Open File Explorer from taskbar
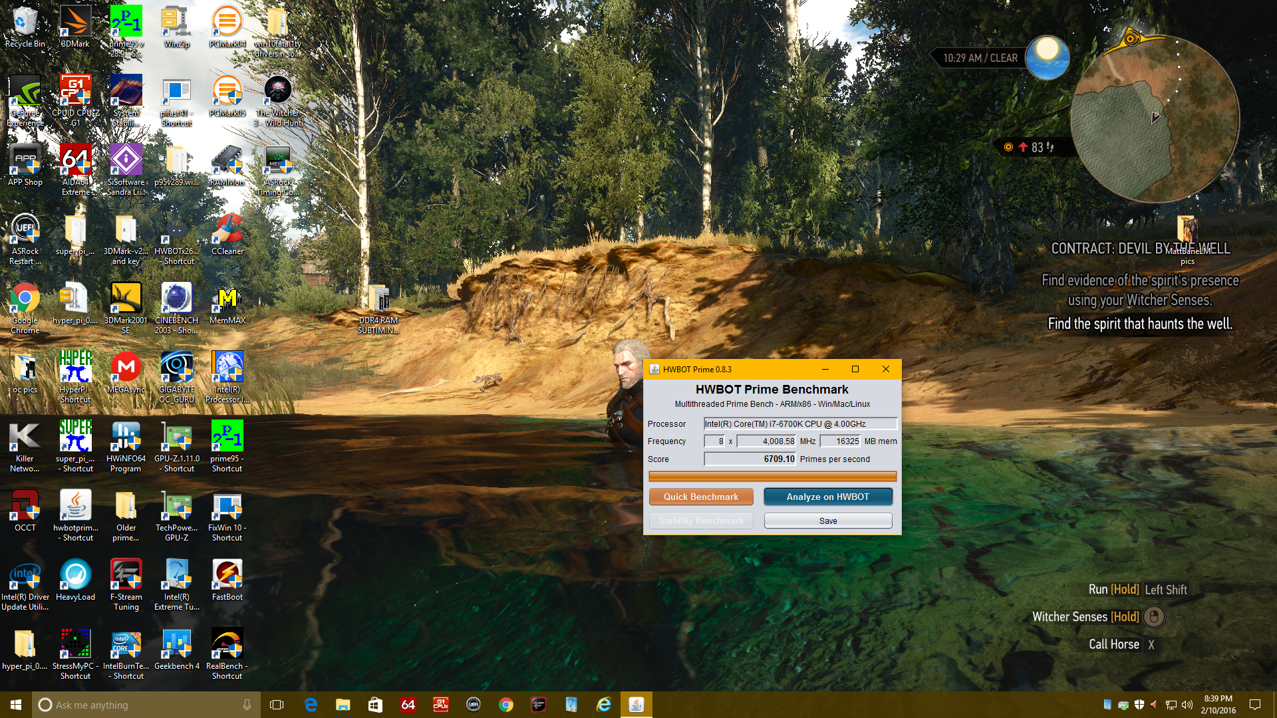1277x718 pixels. click(x=343, y=705)
